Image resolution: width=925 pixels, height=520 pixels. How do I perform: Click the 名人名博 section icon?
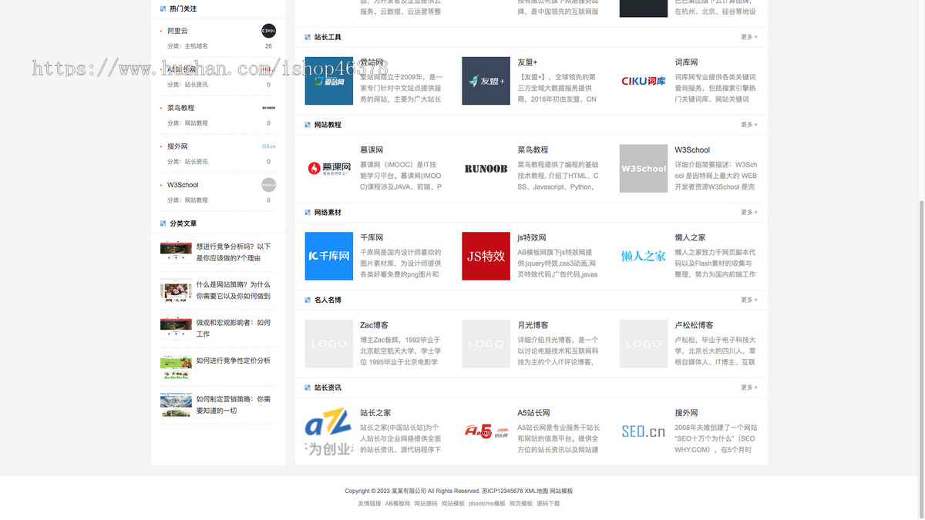click(308, 300)
